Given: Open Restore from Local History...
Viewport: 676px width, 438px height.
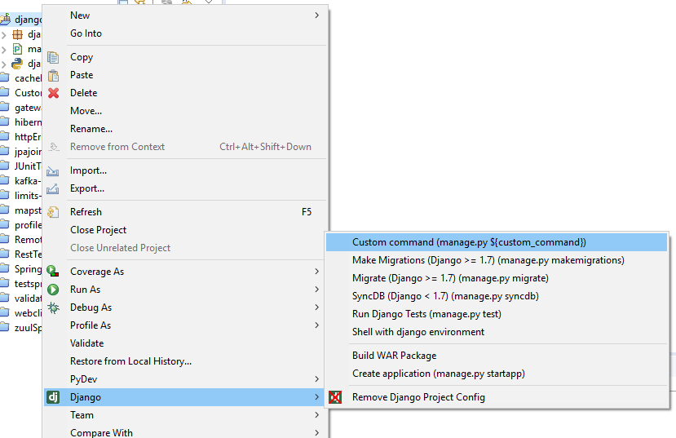Looking at the screenshot, I should click(185, 361).
